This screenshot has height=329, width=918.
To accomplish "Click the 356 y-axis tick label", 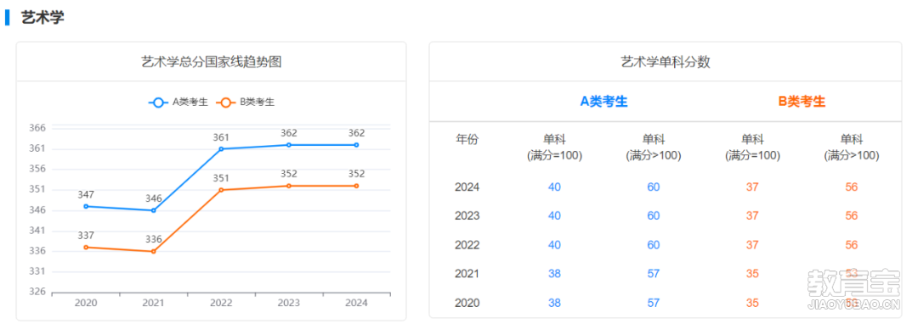I will (37, 169).
